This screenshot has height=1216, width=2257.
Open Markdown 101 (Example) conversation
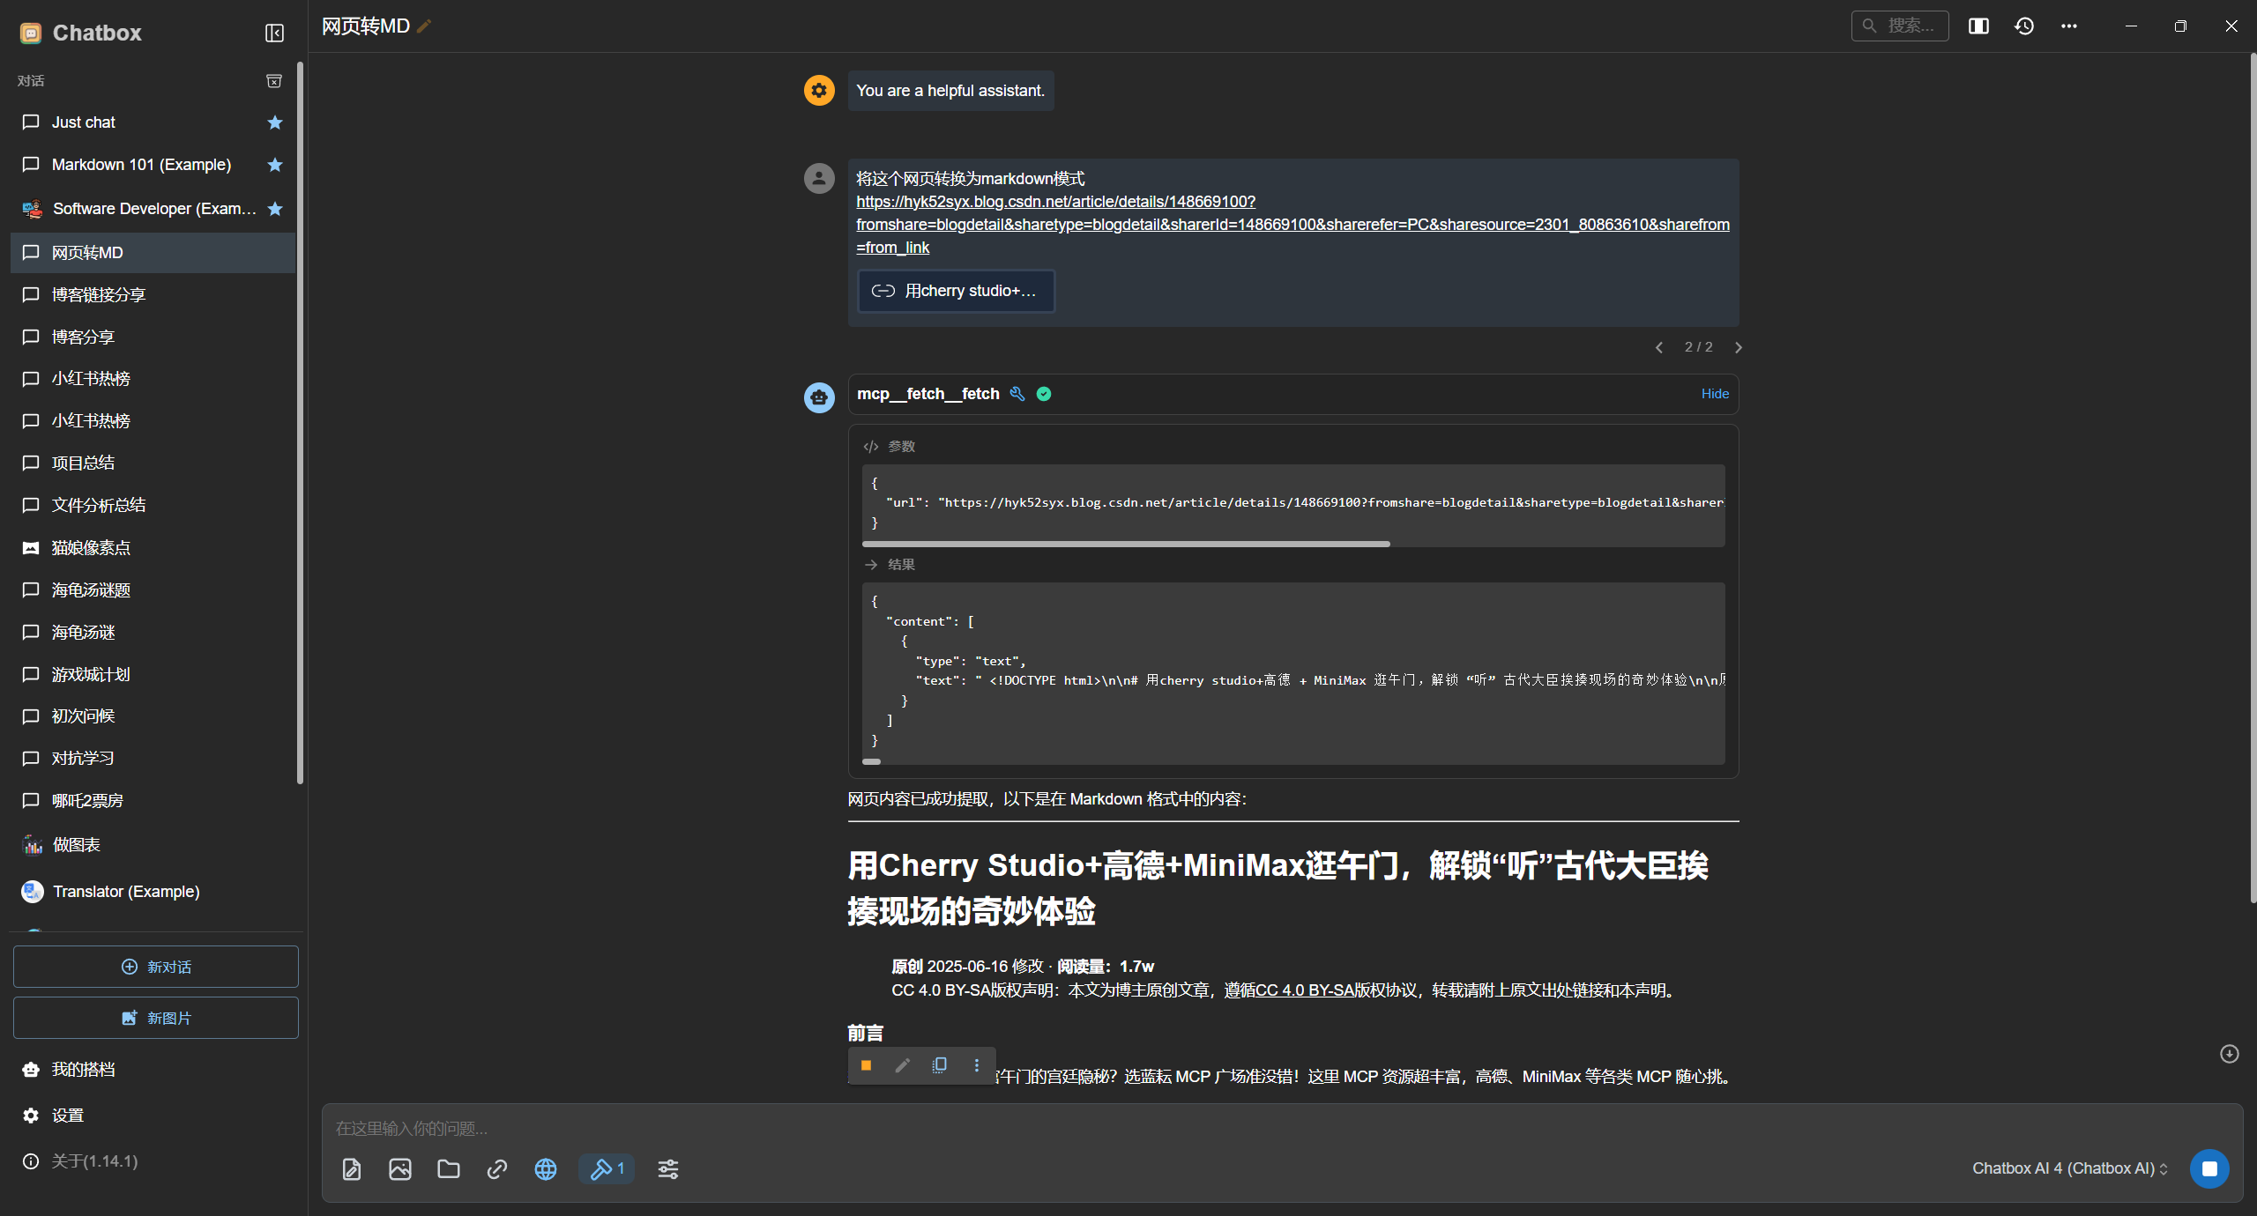pyautogui.click(x=153, y=165)
